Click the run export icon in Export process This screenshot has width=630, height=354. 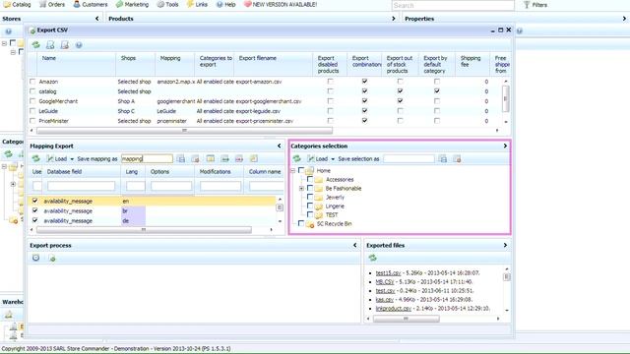pos(52,258)
